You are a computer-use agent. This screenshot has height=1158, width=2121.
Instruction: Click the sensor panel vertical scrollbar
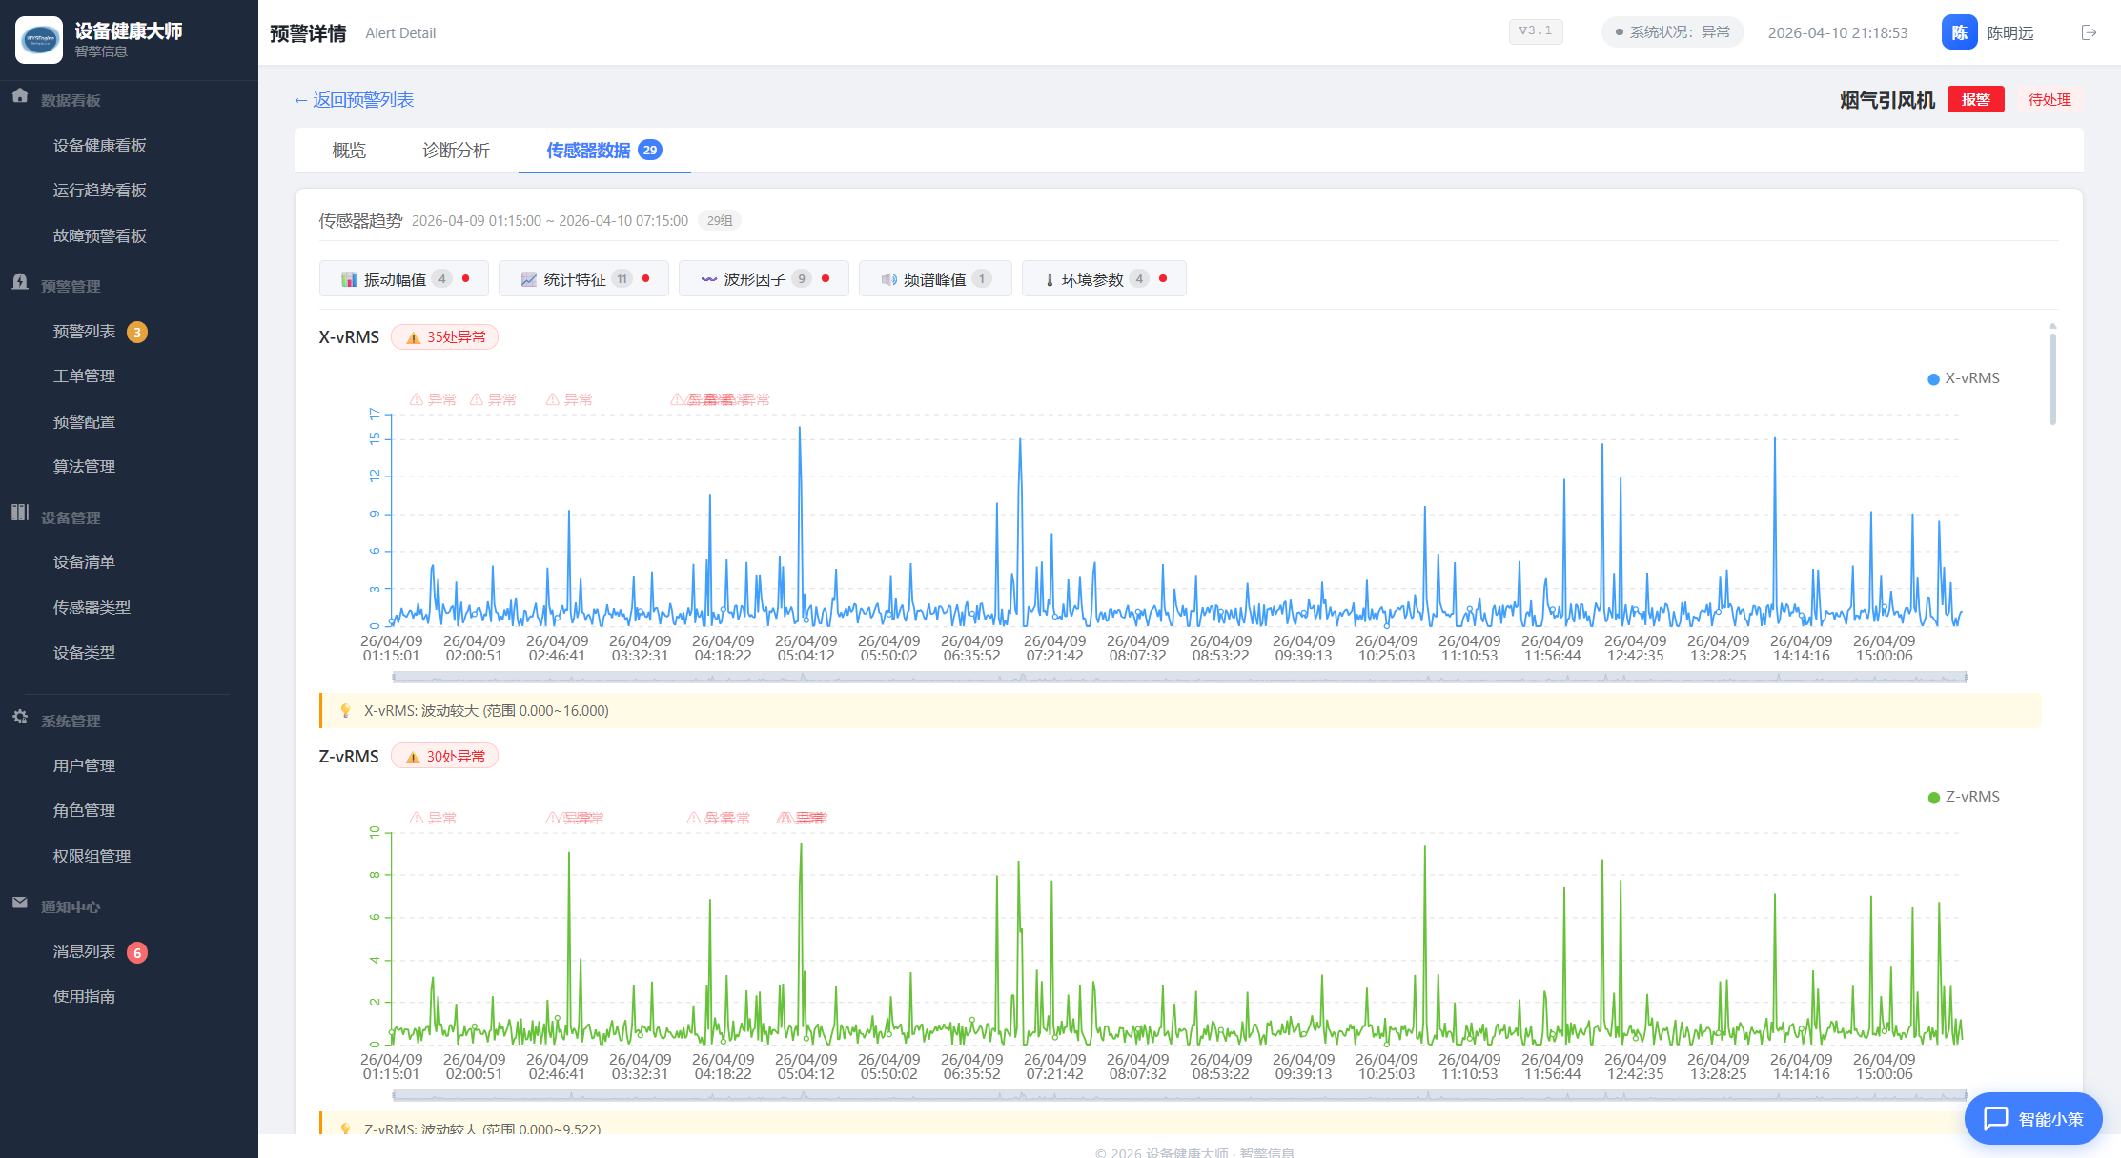(2052, 379)
